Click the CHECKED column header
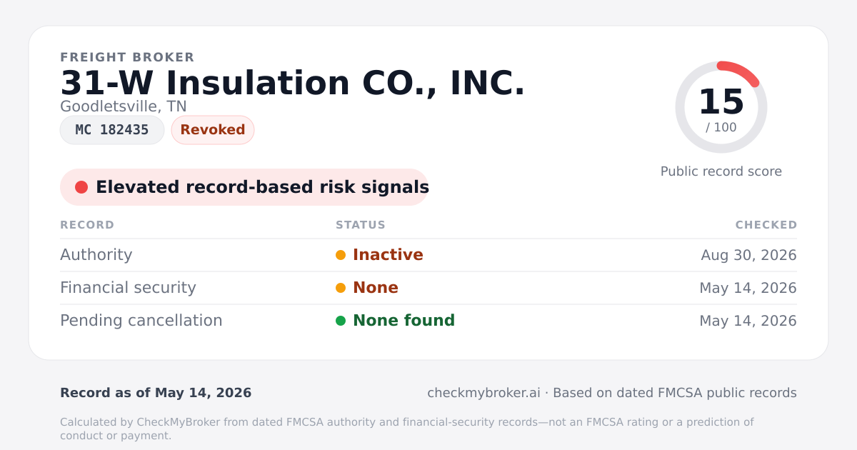 (766, 225)
